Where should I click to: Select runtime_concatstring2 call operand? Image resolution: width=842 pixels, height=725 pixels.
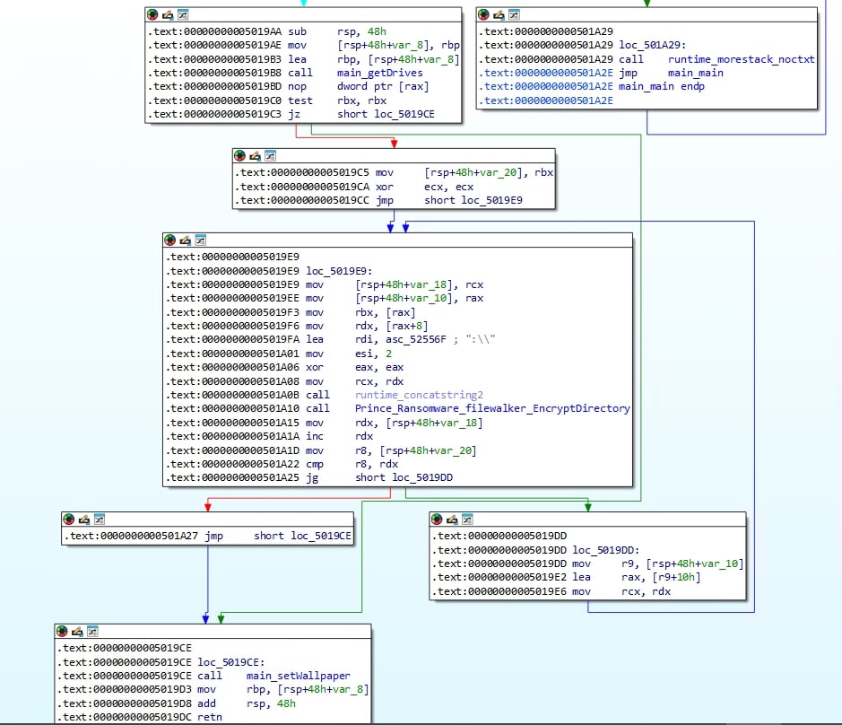(419, 395)
